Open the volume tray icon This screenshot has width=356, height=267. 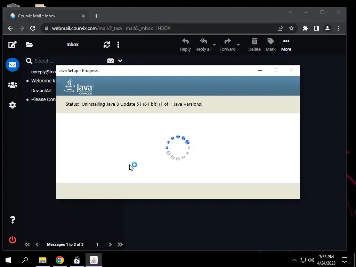pyautogui.click(x=311, y=260)
